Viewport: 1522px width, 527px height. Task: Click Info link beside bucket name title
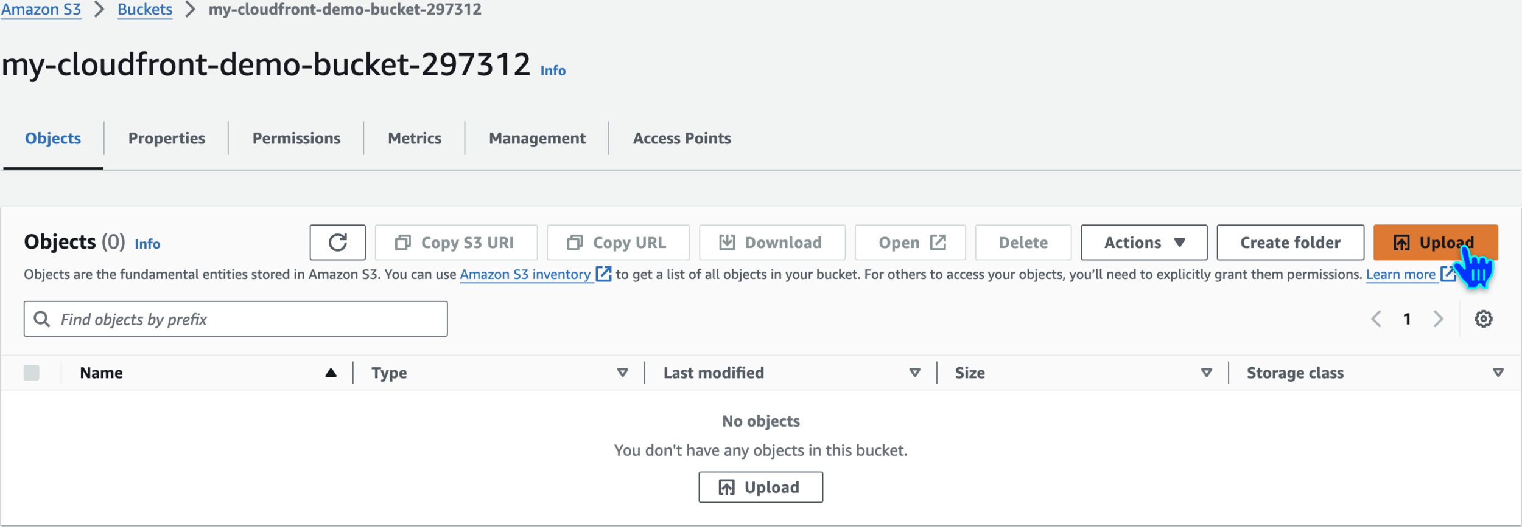click(553, 71)
